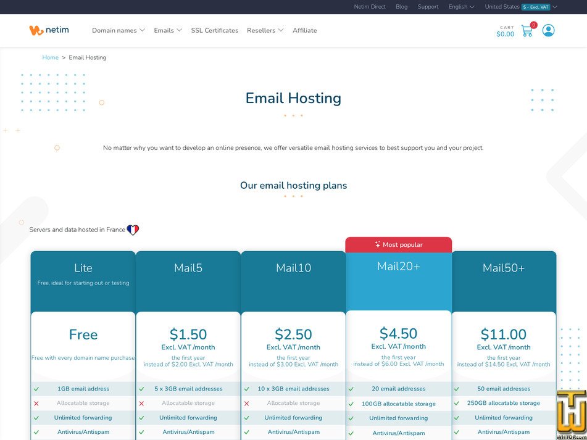Go to SSL Certificates page
587x440 pixels.
[x=214, y=30]
